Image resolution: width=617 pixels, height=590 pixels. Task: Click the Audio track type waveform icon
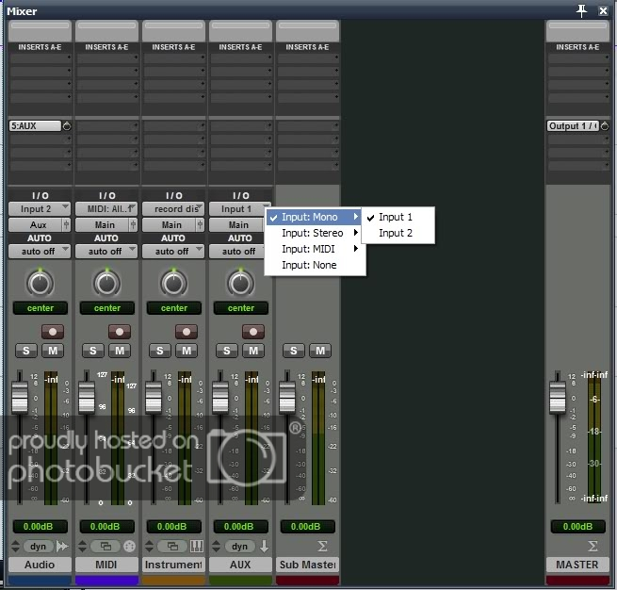pos(63,547)
